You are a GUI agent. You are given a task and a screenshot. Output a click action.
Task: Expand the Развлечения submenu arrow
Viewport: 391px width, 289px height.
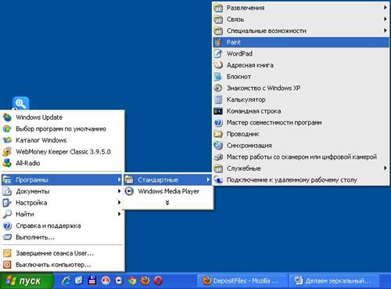coord(386,8)
